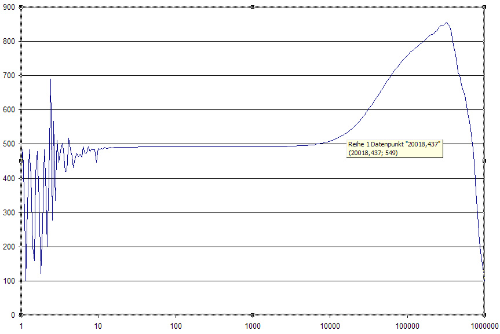Click the bottom-center plot area selection handle
This screenshot has width=500, height=334.
(x=253, y=315)
